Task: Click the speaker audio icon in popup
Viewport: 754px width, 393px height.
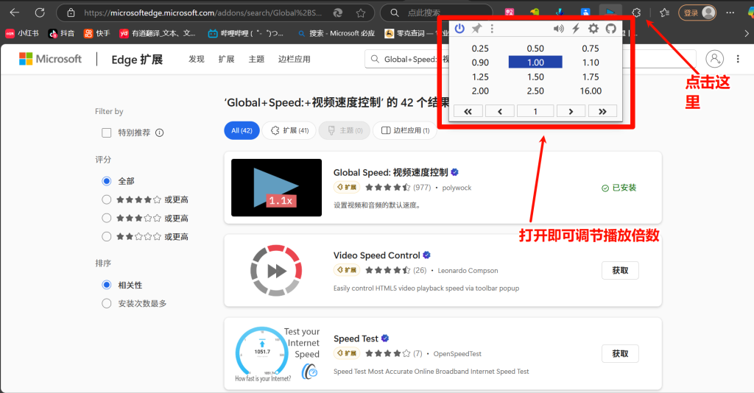Action: pos(558,29)
